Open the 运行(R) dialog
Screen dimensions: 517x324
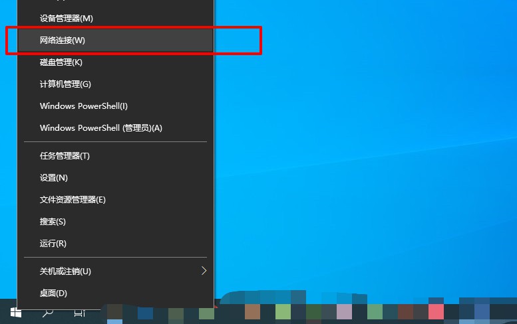53,244
